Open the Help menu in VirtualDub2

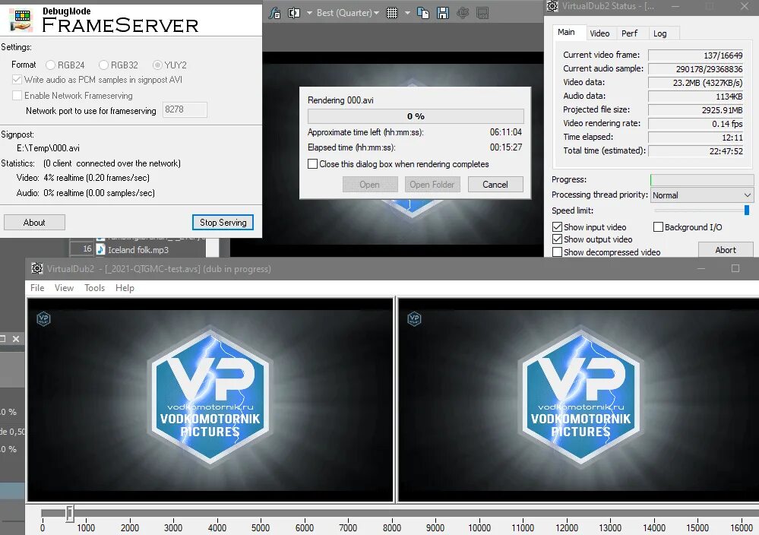coord(125,288)
